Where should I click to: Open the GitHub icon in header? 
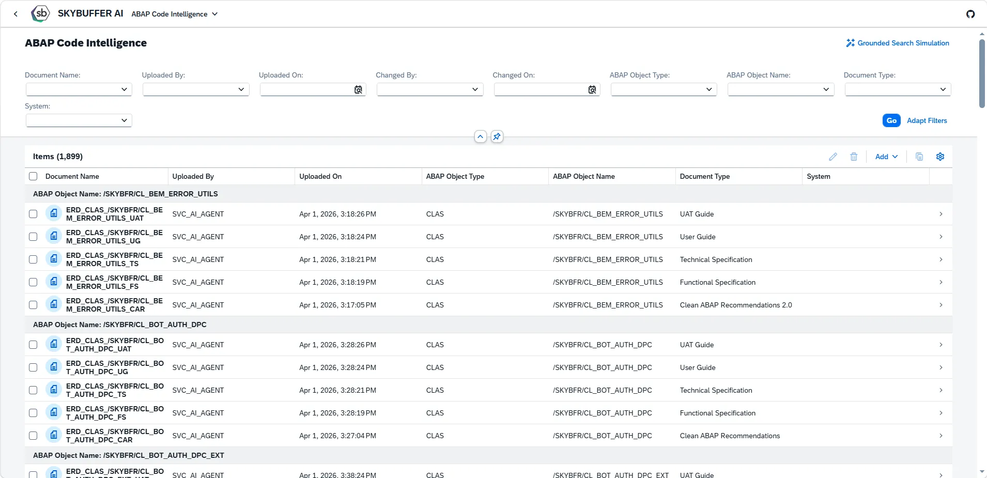tap(970, 14)
